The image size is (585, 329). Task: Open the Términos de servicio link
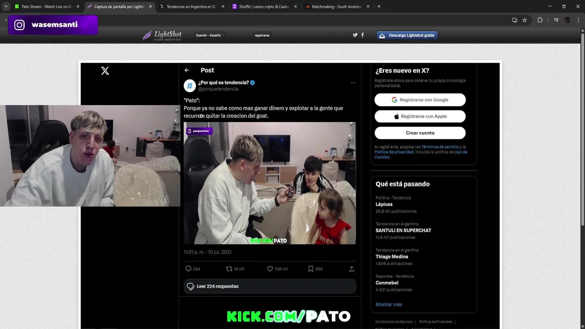point(440,147)
